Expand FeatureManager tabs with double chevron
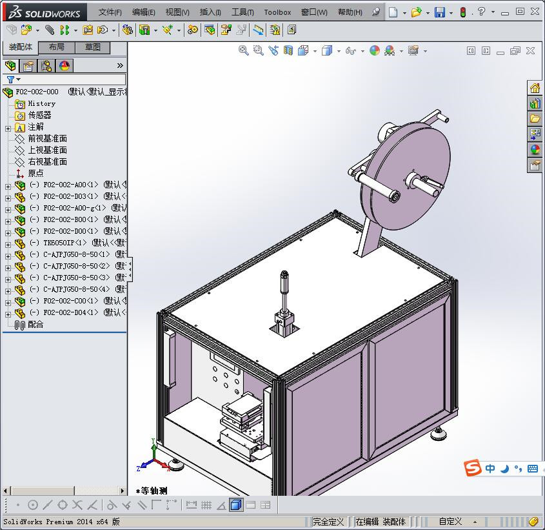 pos(120,65)
